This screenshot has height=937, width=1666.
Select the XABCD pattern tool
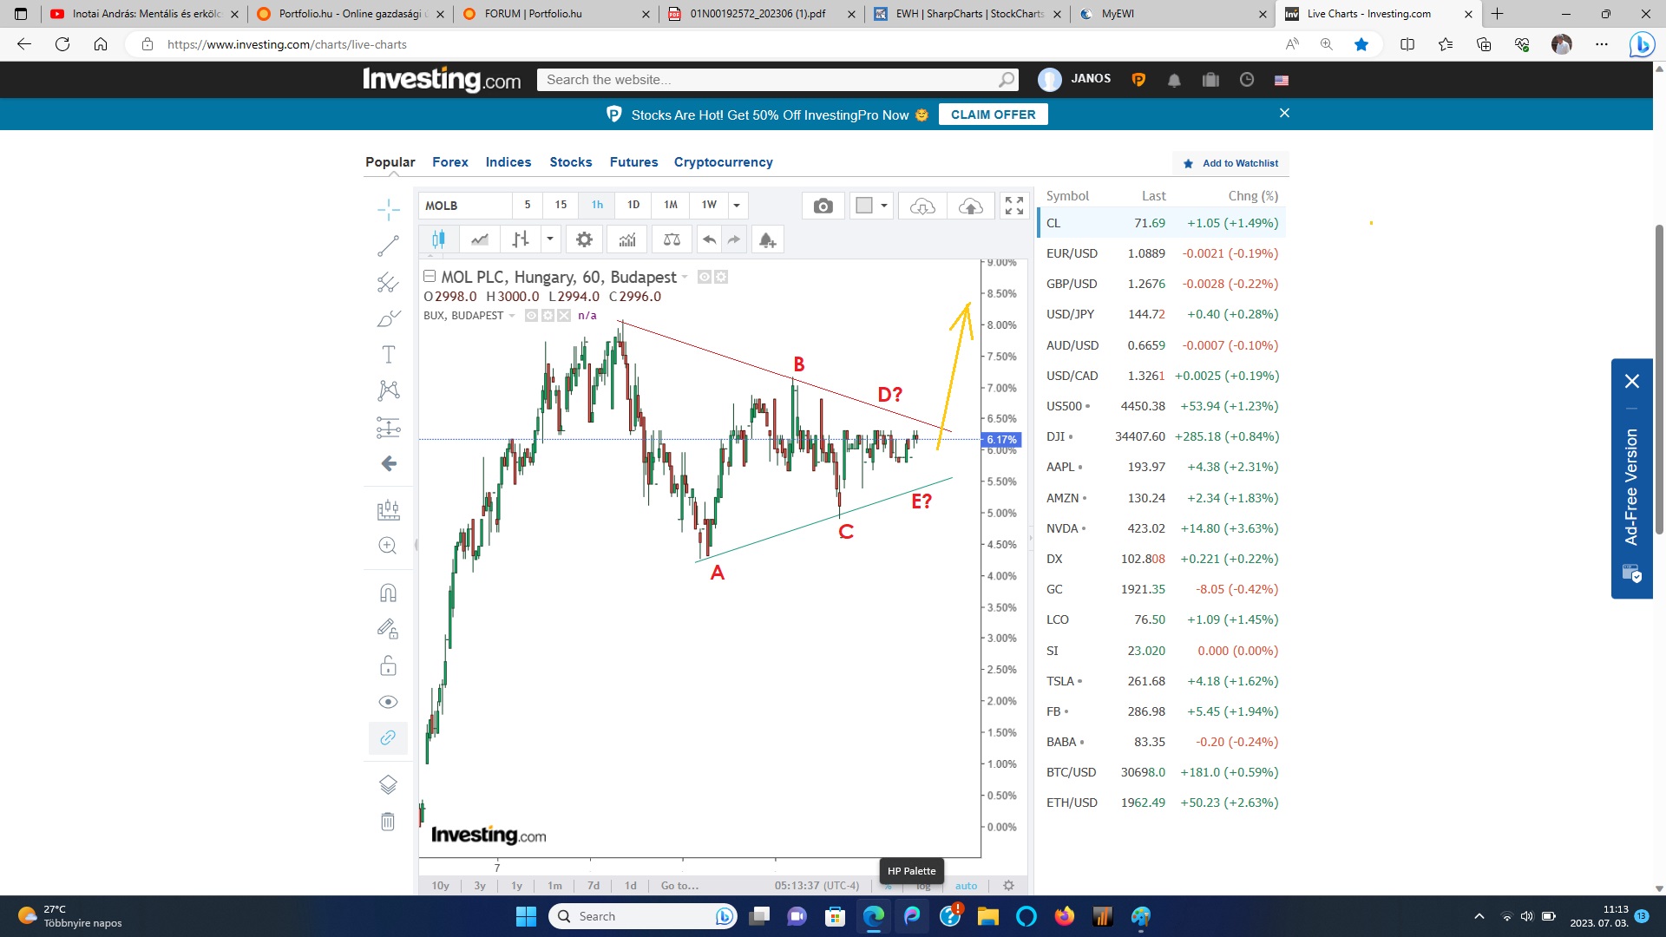389,390
